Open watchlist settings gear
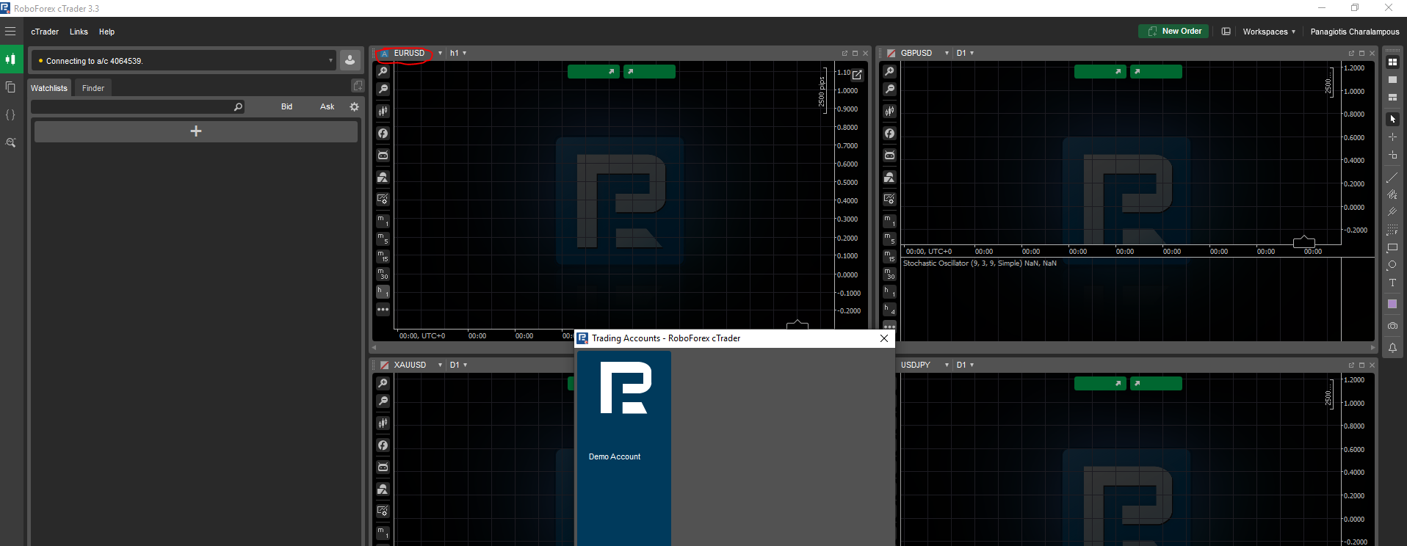This screenshot has height=546, width=1407. pos(355,107)
